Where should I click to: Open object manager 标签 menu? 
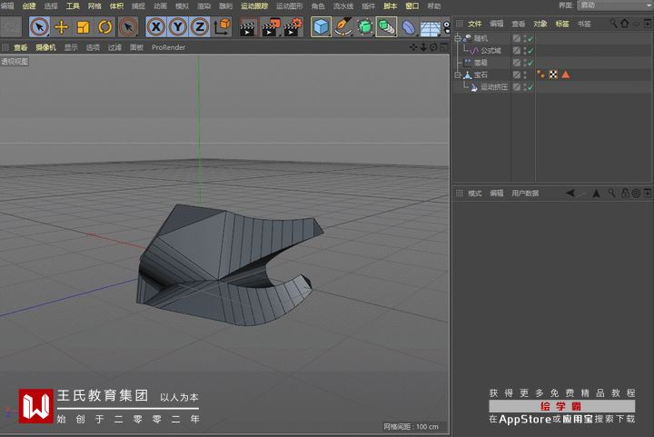[562, 24]
